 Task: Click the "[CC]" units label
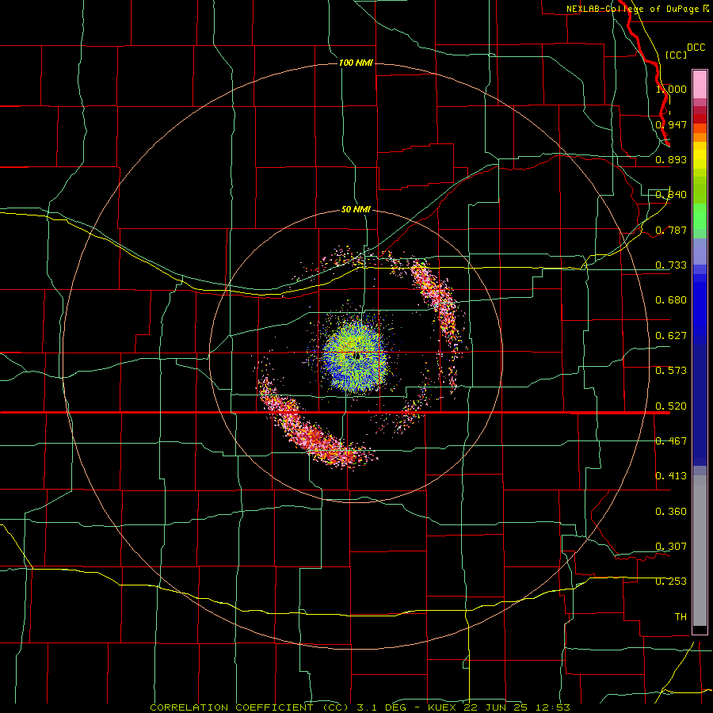click(676, 55)
